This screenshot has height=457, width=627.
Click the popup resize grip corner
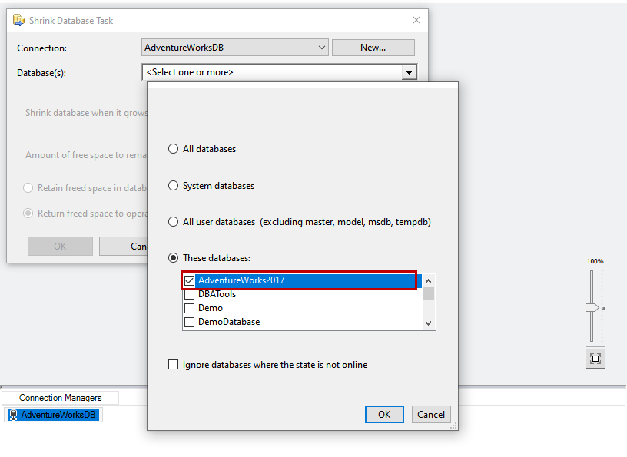click(453, 426)
